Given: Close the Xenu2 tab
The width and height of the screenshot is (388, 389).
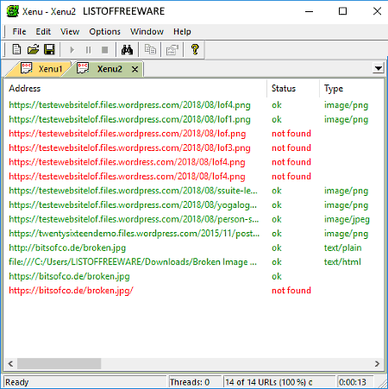Looking at the screenshot, I should coord(135,69).
